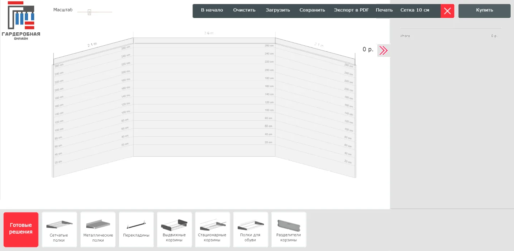
Task: Click the Гардеробная Онлайн logo
Action: 21,21
